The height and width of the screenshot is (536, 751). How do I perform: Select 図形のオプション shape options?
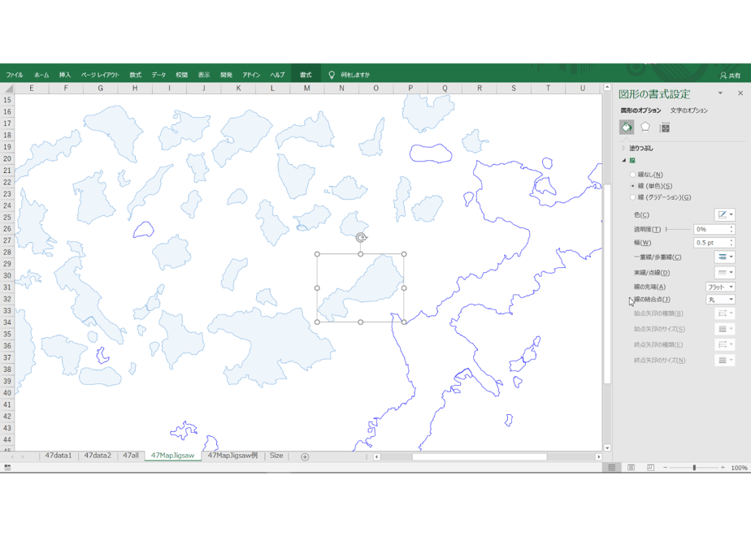click(640, 110)
